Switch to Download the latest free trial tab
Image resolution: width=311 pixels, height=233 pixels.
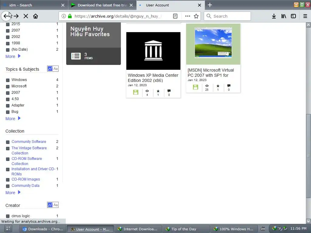pyautogui.click(x=102, y=5)
